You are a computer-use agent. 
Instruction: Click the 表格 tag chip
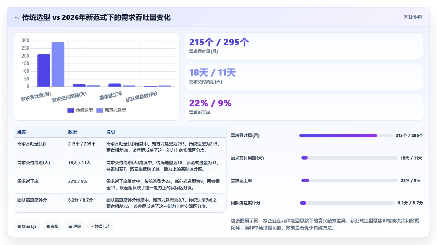coord(52,226)
